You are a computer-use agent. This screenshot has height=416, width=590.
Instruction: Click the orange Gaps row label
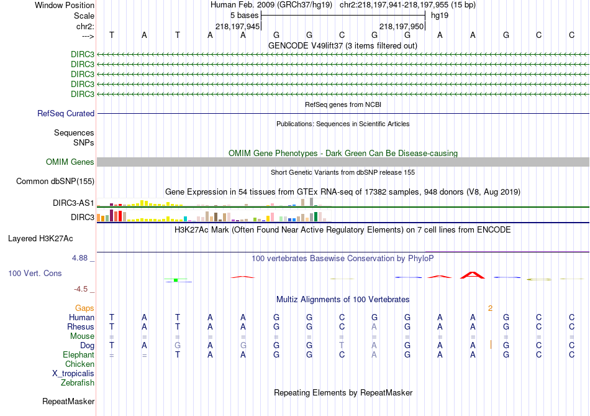point(84,308)
